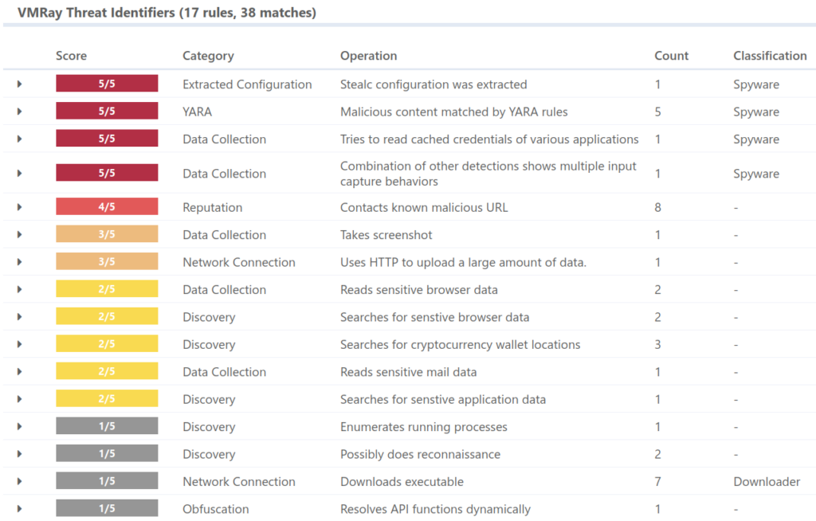Viewport: 816px width, 521px height.
Task: Click 'Uses HTTP to upload a large amount' text
Action: tap(463, 262)
